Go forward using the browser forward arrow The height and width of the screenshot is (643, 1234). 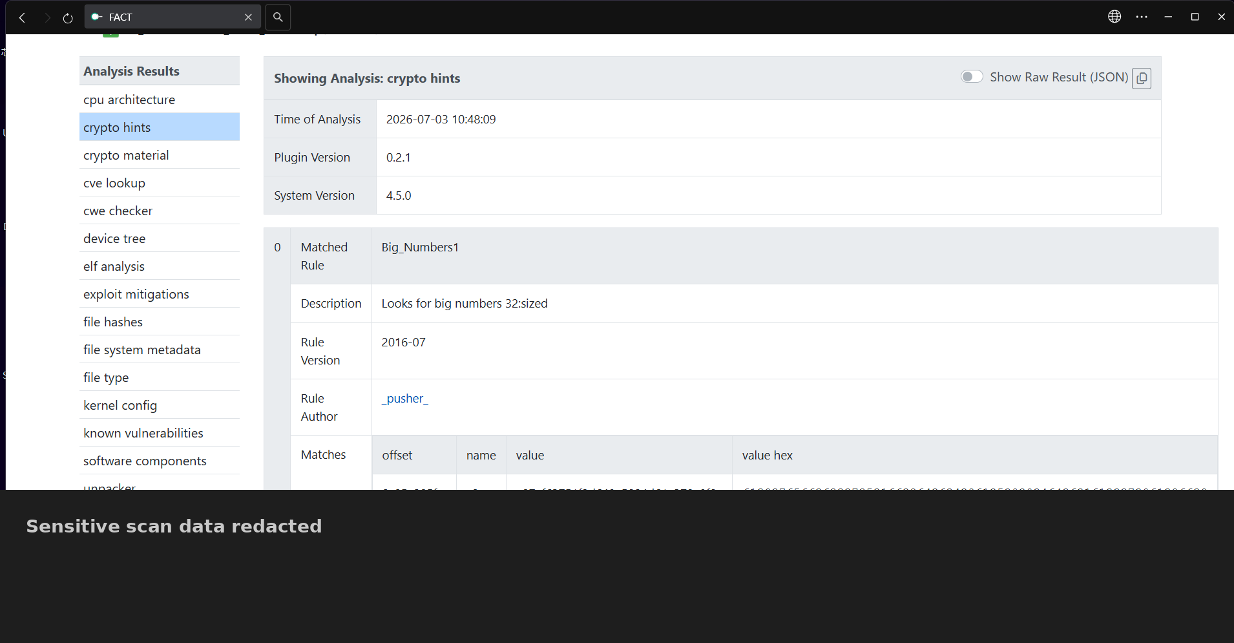click(47, 17)
